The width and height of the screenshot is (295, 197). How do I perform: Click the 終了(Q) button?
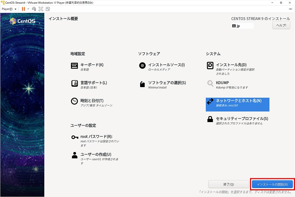coord(229,184)
